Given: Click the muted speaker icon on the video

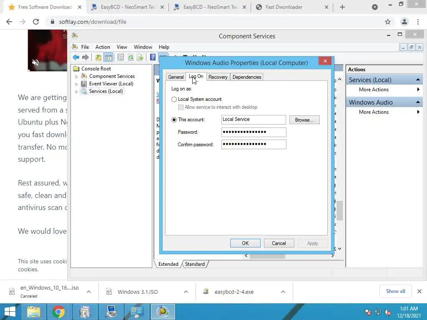Looking at the screenshot, I should (35, 62).
